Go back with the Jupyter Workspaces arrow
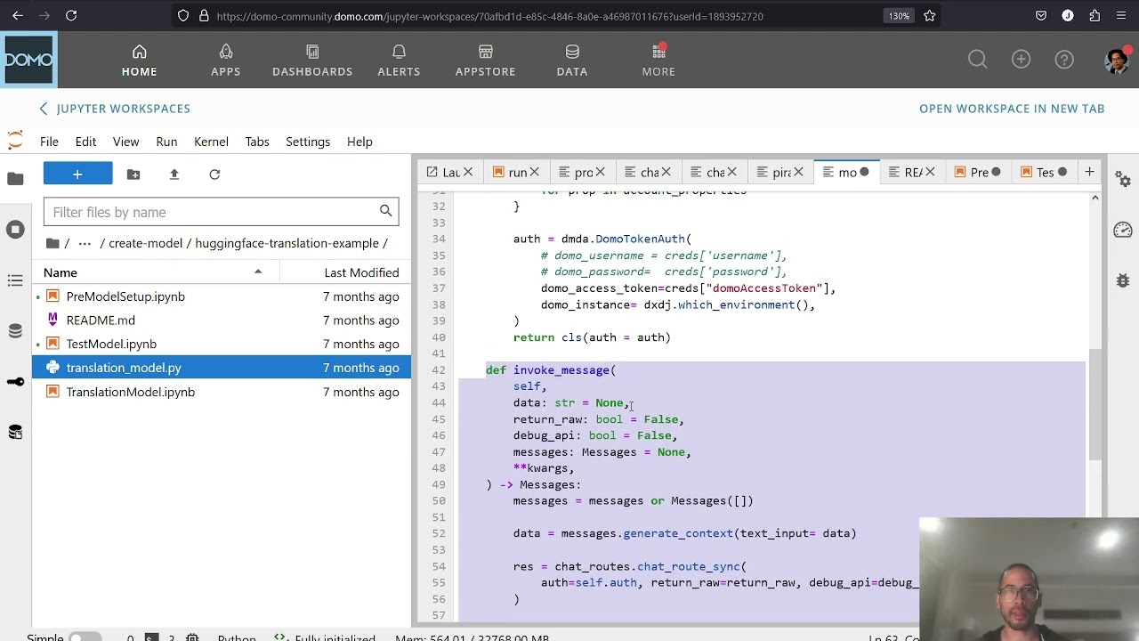The height and width of the screenshot is (641, 1139). [43, 109]
